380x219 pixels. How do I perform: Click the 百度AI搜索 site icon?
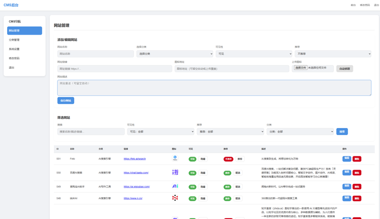point(175,173)
